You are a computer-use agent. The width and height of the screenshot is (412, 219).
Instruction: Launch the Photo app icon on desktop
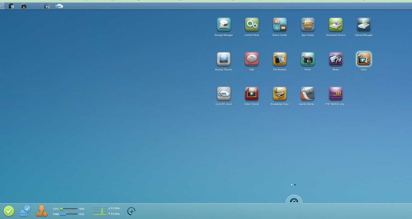click(x=308, y=59)
